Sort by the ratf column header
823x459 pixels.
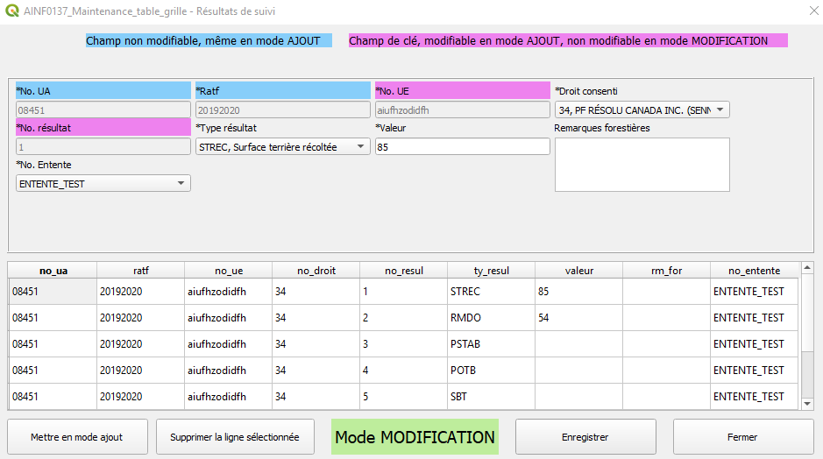coord(140,271)
